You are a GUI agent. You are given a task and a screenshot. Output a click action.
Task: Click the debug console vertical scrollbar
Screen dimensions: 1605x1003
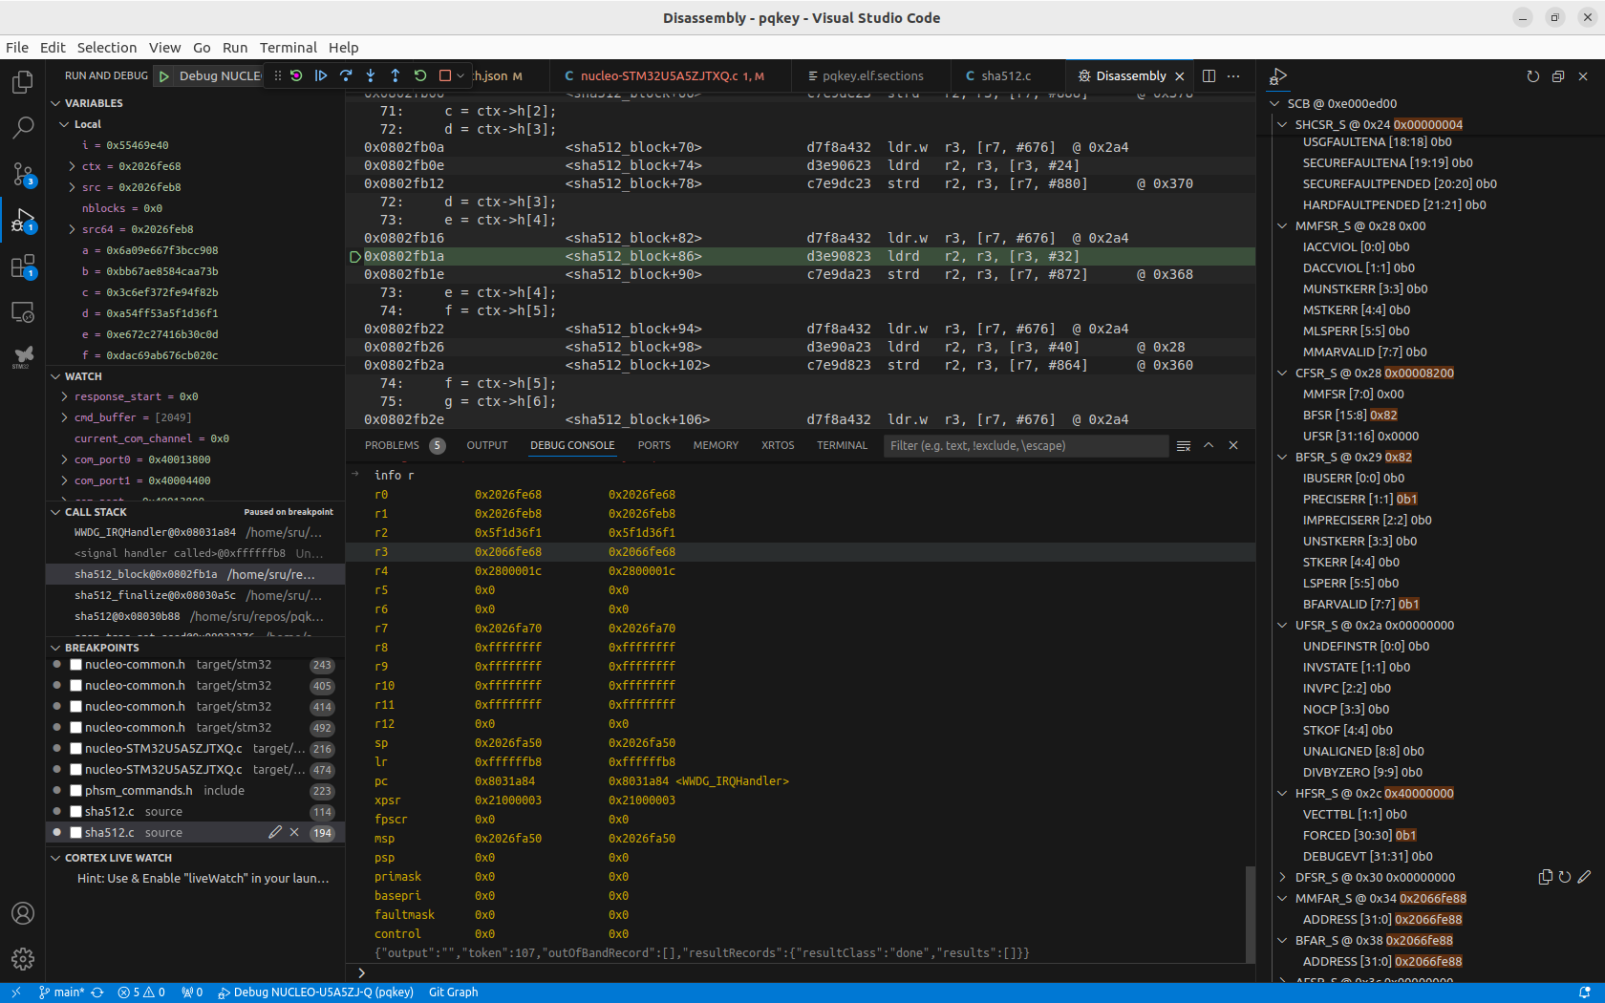(x=1250, y=912)
